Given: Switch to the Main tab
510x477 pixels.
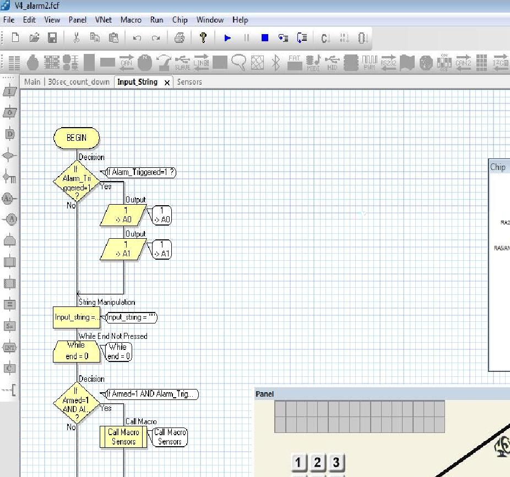Looking at the screenshot, I should tap(32, 82).
